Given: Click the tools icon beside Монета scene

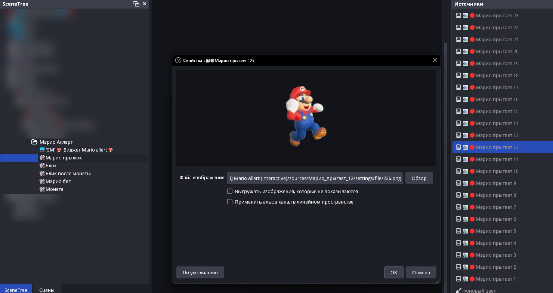Looking at the screenshot, I should [42, 189].
